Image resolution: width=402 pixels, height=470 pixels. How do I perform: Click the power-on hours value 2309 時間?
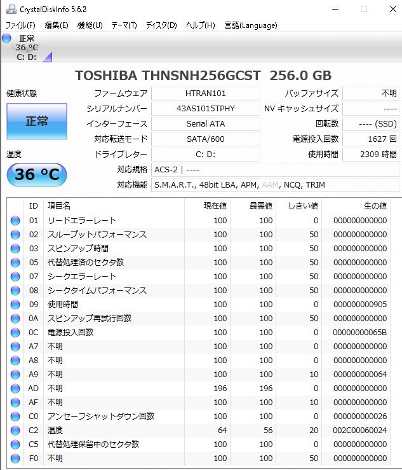371,155
